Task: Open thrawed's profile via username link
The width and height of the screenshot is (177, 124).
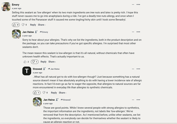Action: tap(37, 69)
